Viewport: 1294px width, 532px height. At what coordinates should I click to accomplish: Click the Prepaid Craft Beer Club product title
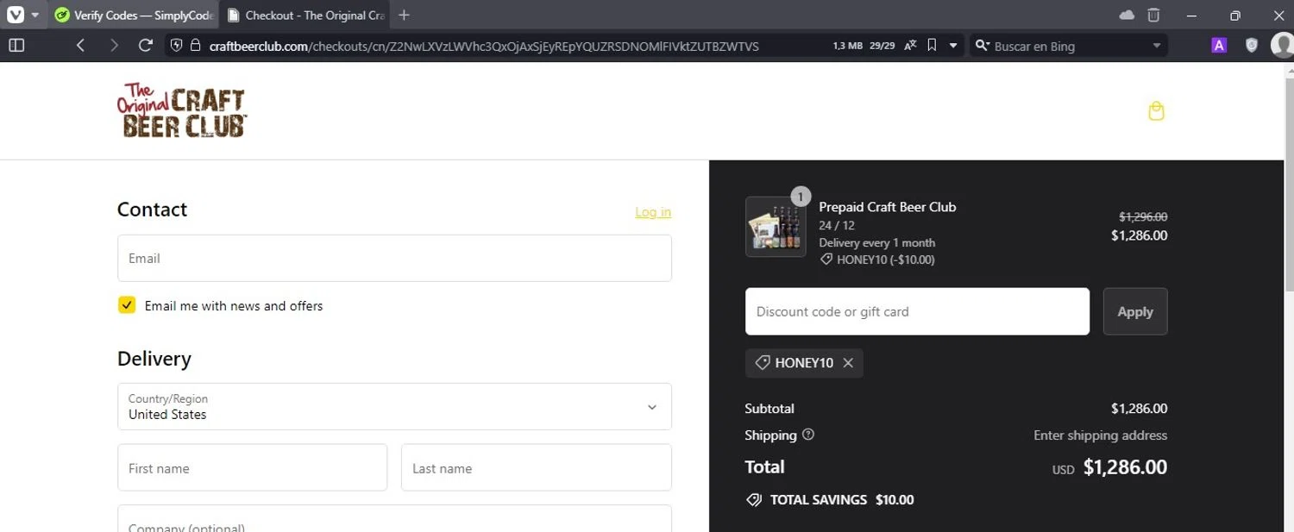tap(887, 207)
